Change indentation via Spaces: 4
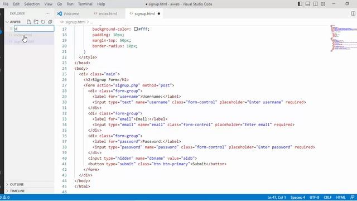 [298, 197]
